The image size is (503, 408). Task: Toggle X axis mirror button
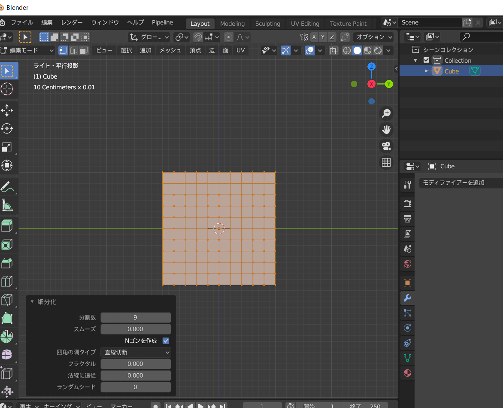point(314,37)
